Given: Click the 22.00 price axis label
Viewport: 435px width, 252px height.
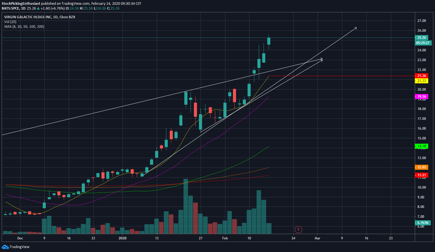Looking at the screenshot, I should tap(422, 70).
